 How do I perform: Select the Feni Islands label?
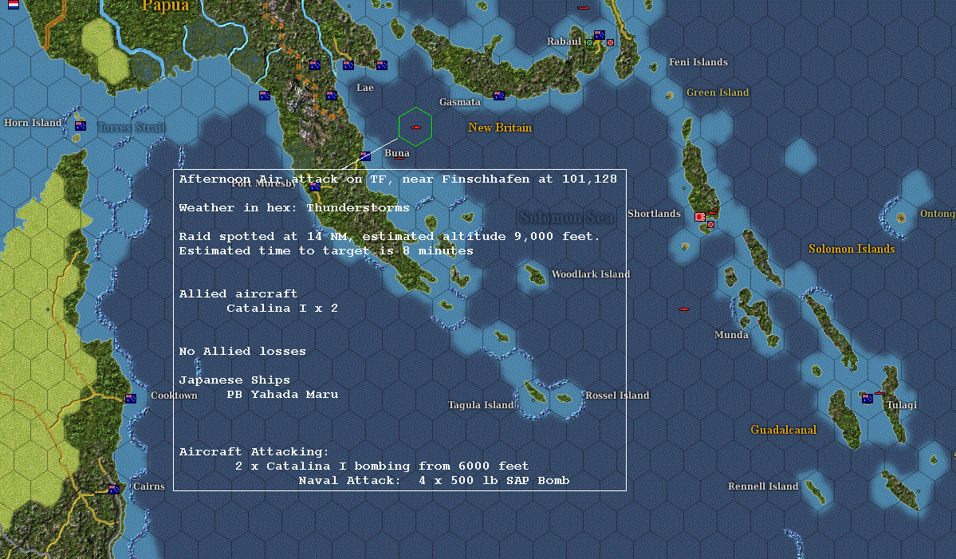click(698, 61)
